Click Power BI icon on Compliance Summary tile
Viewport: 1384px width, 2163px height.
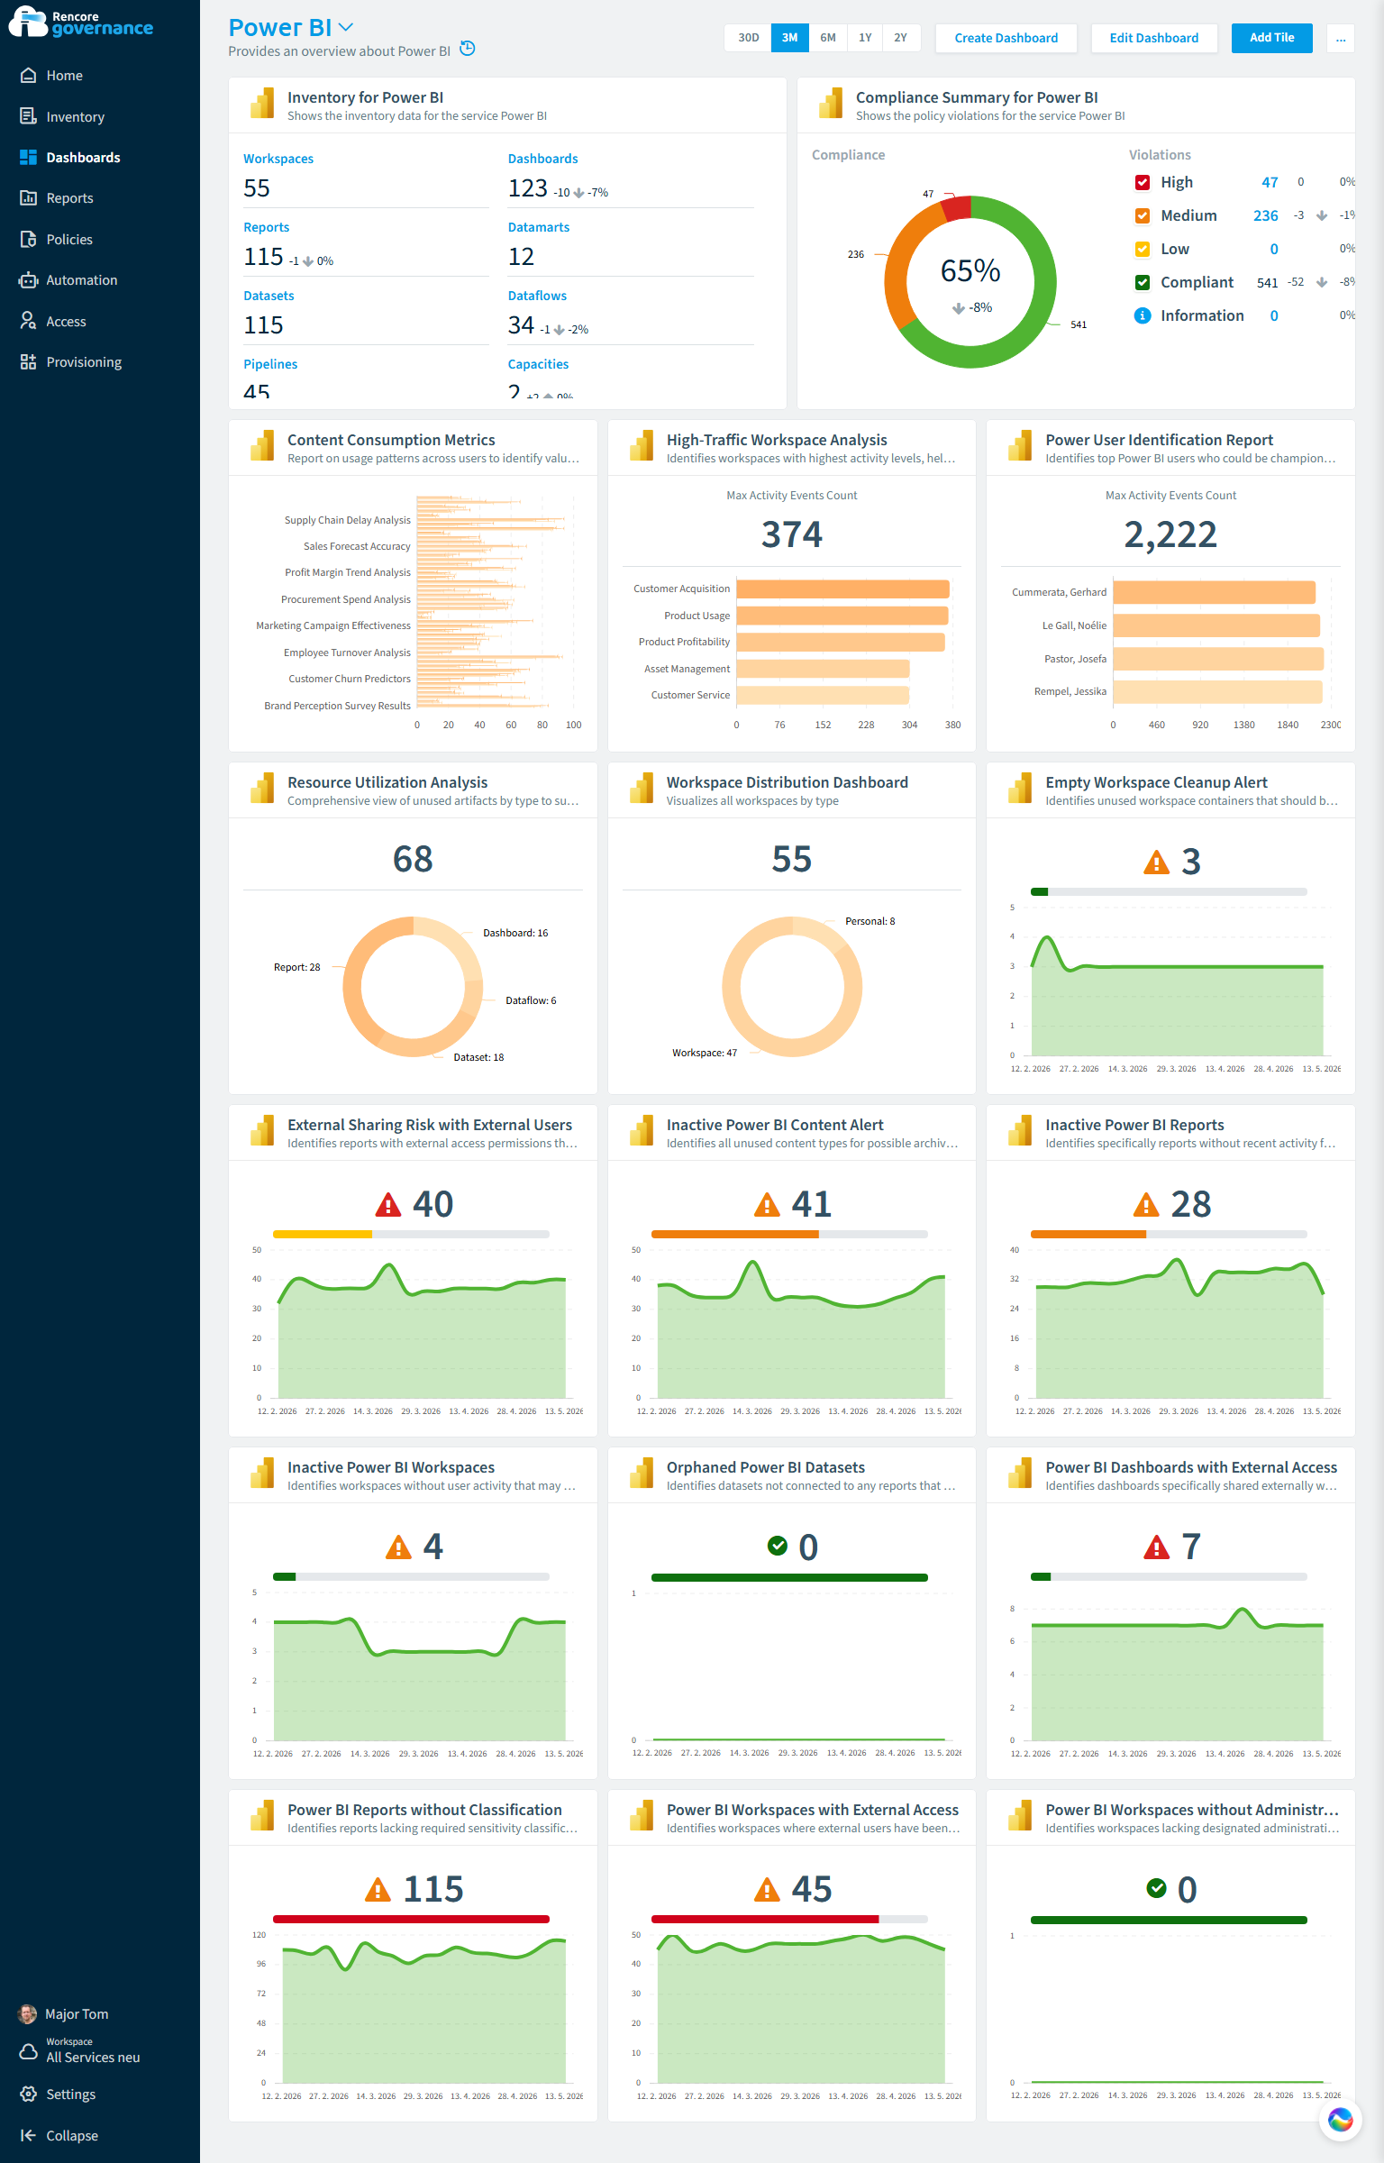831,104
